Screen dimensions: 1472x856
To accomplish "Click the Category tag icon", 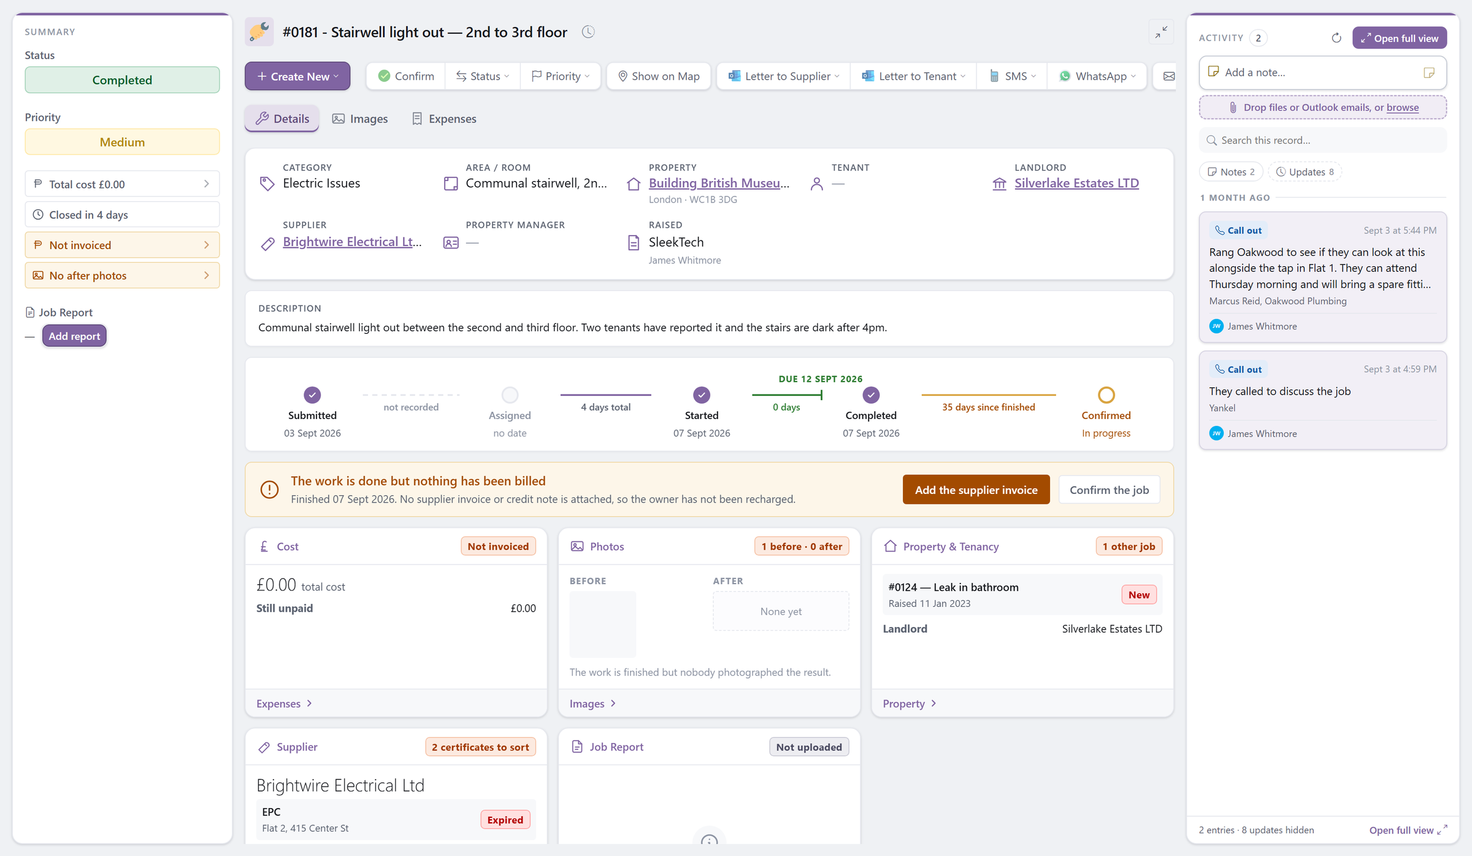I will (267, 183).
